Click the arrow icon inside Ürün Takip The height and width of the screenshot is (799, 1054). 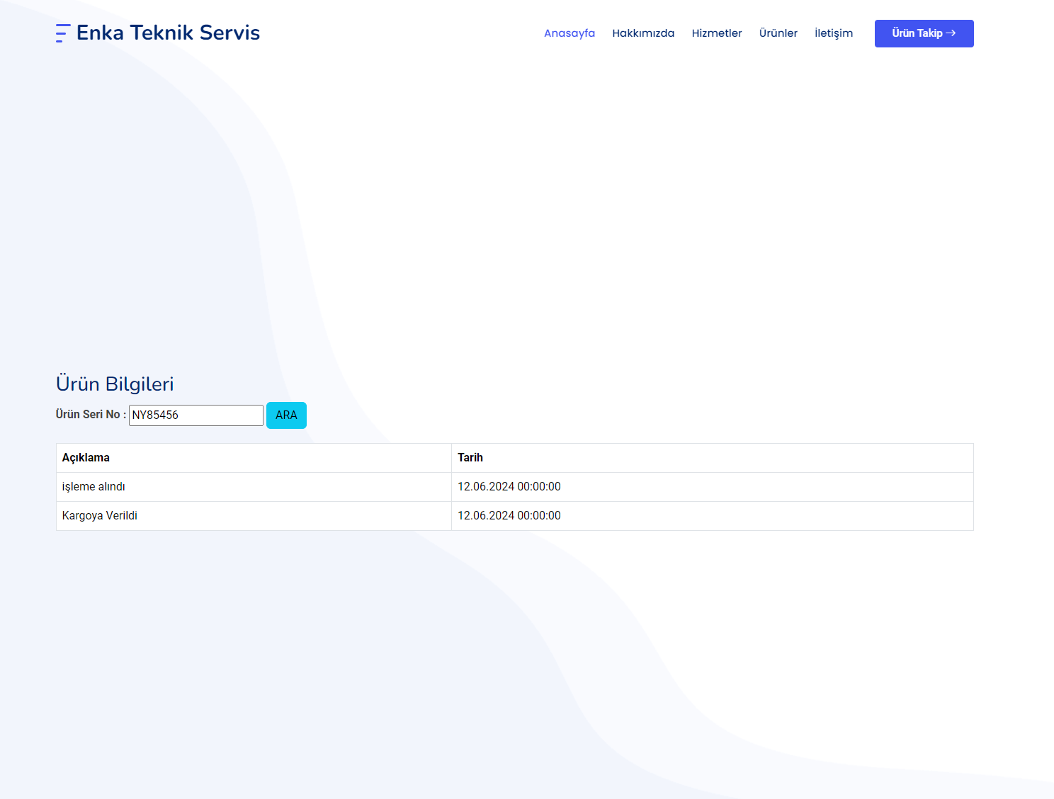point(951,33)
